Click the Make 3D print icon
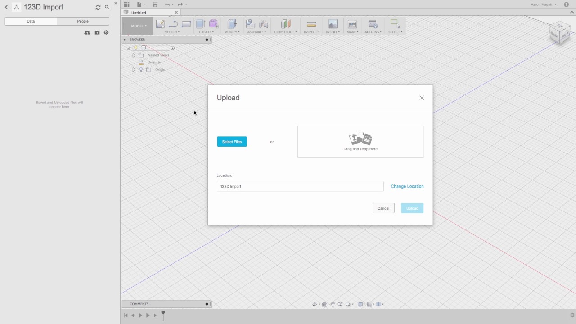Viewport: 576px width, 324px height. pos(352,24)
